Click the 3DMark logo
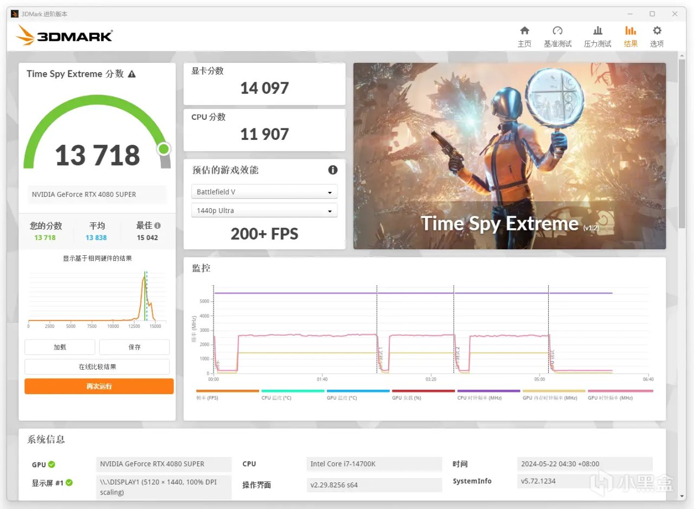Screen dimensions: 694x509 (64, 36)
